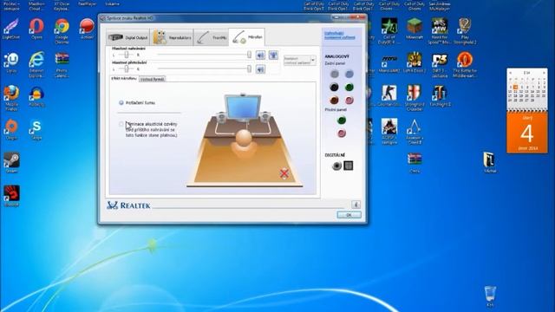Select the digital coaxial output connector

point(336,166)
